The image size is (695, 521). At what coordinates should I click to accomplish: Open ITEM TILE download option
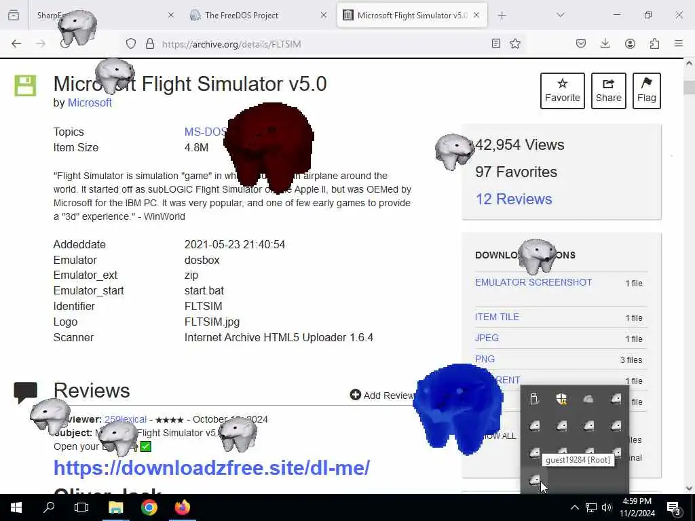(497, 317)
